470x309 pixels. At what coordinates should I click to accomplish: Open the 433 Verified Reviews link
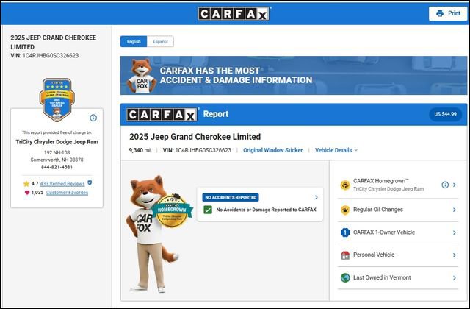click(62, 184)
